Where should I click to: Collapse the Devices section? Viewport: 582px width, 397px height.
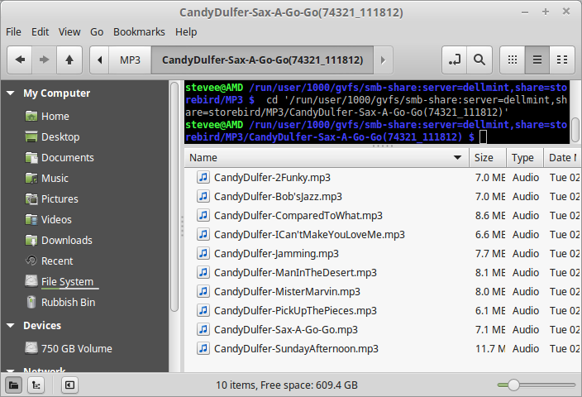[x=11, y=326]
